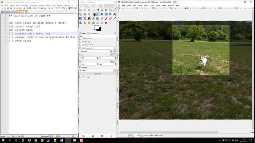Click the Redo icon in Notepad++ toolbar

pyautogui.click(x=37, y=8)
